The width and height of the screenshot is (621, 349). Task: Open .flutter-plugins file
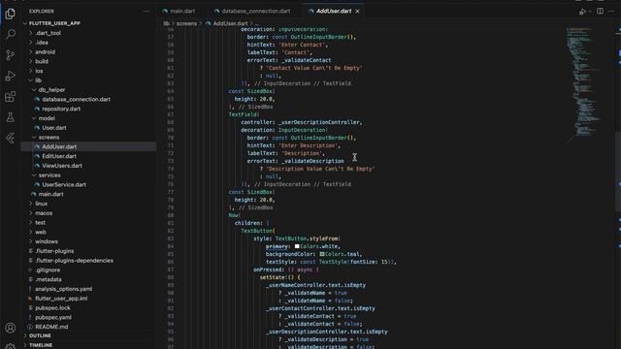pos(54,251)
